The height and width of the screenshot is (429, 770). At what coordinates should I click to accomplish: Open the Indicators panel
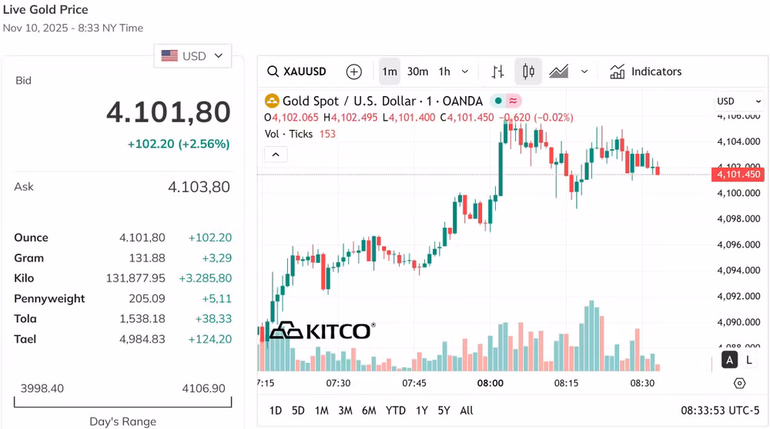tap(646, 71)
